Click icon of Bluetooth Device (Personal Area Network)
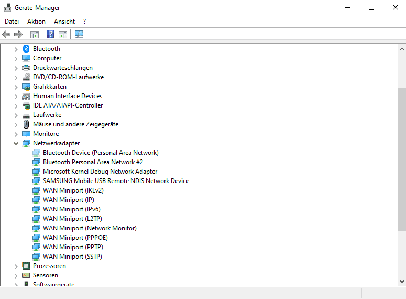This screenshot has height=299, width=406. pyautogui.click(x=36, y=153)
